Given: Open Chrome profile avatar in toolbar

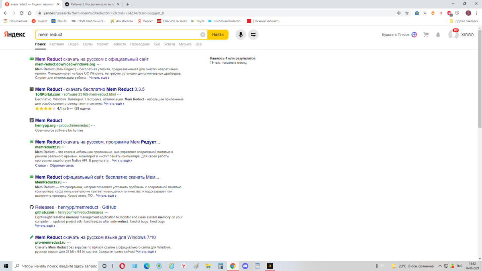Looking at the screenshot, I should (x=468, y=13).
